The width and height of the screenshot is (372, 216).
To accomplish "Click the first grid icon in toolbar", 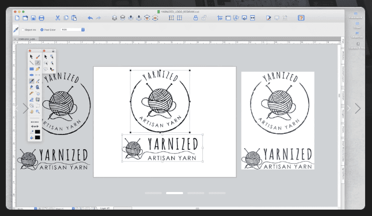I will click(171, 18).
